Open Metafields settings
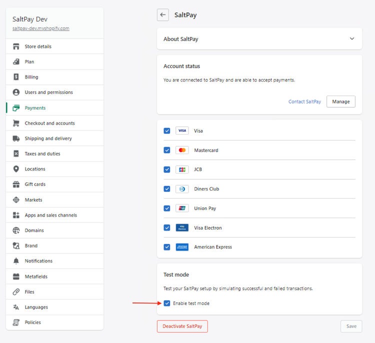This screenshot has width=375, height=343. [55, 276]
